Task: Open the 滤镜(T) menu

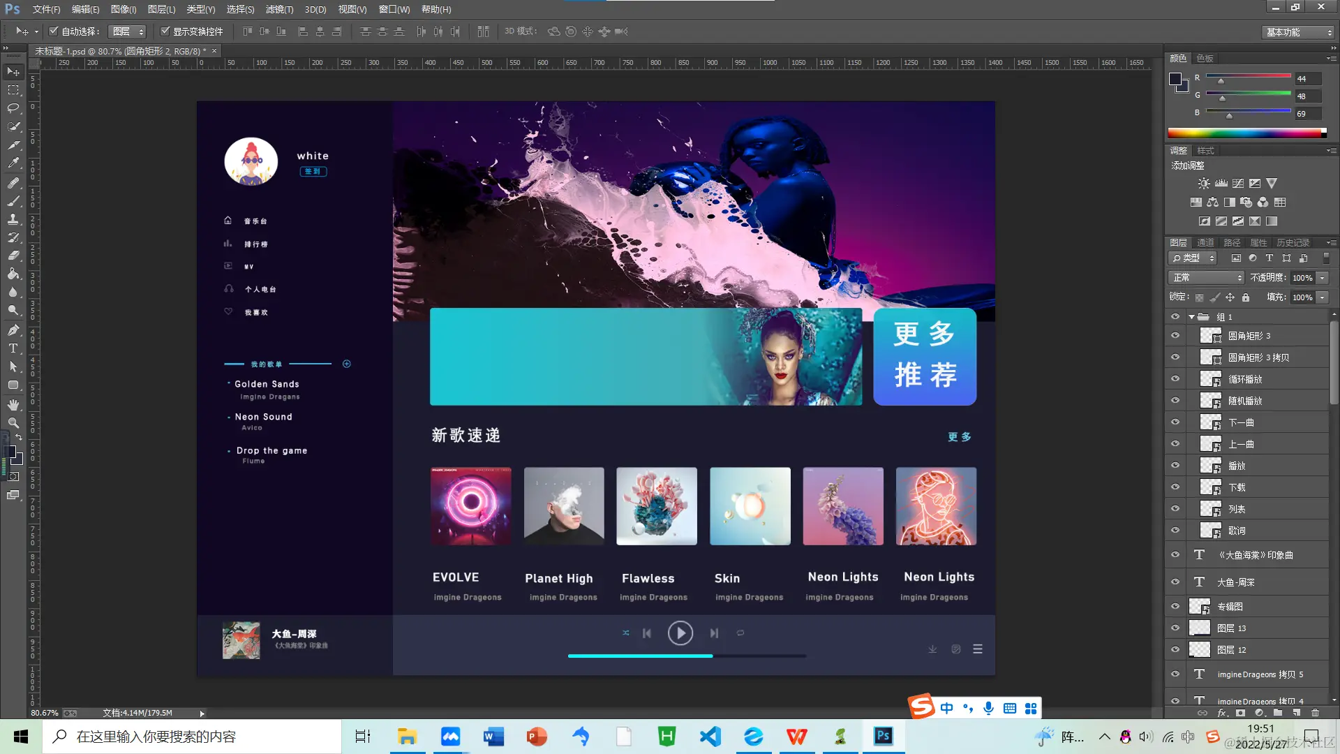Action: click(x=279, y=9)
